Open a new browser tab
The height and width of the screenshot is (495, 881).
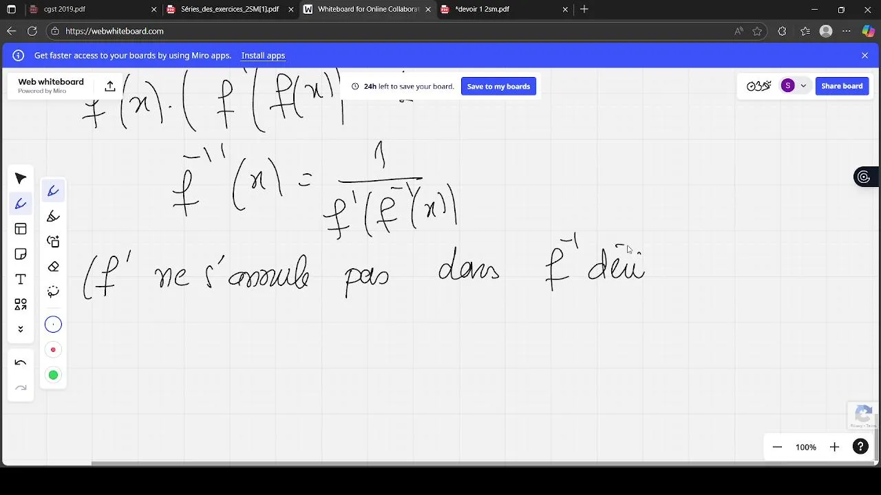click(584, 10)
